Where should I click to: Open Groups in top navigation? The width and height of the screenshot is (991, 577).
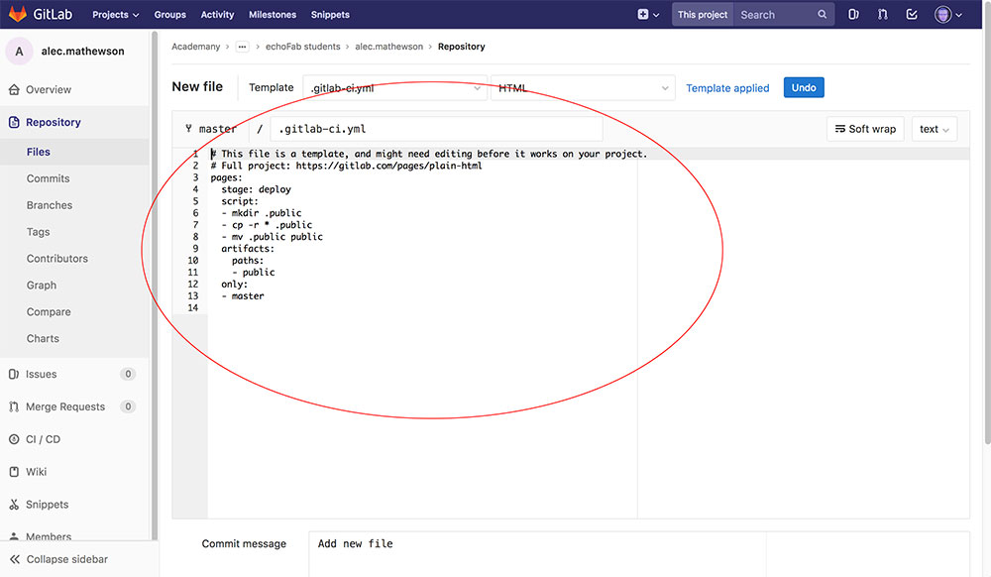pyautogui.click(x=170, y=15)
